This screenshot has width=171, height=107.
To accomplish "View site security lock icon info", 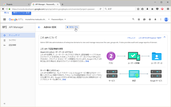I will [10, 9].
